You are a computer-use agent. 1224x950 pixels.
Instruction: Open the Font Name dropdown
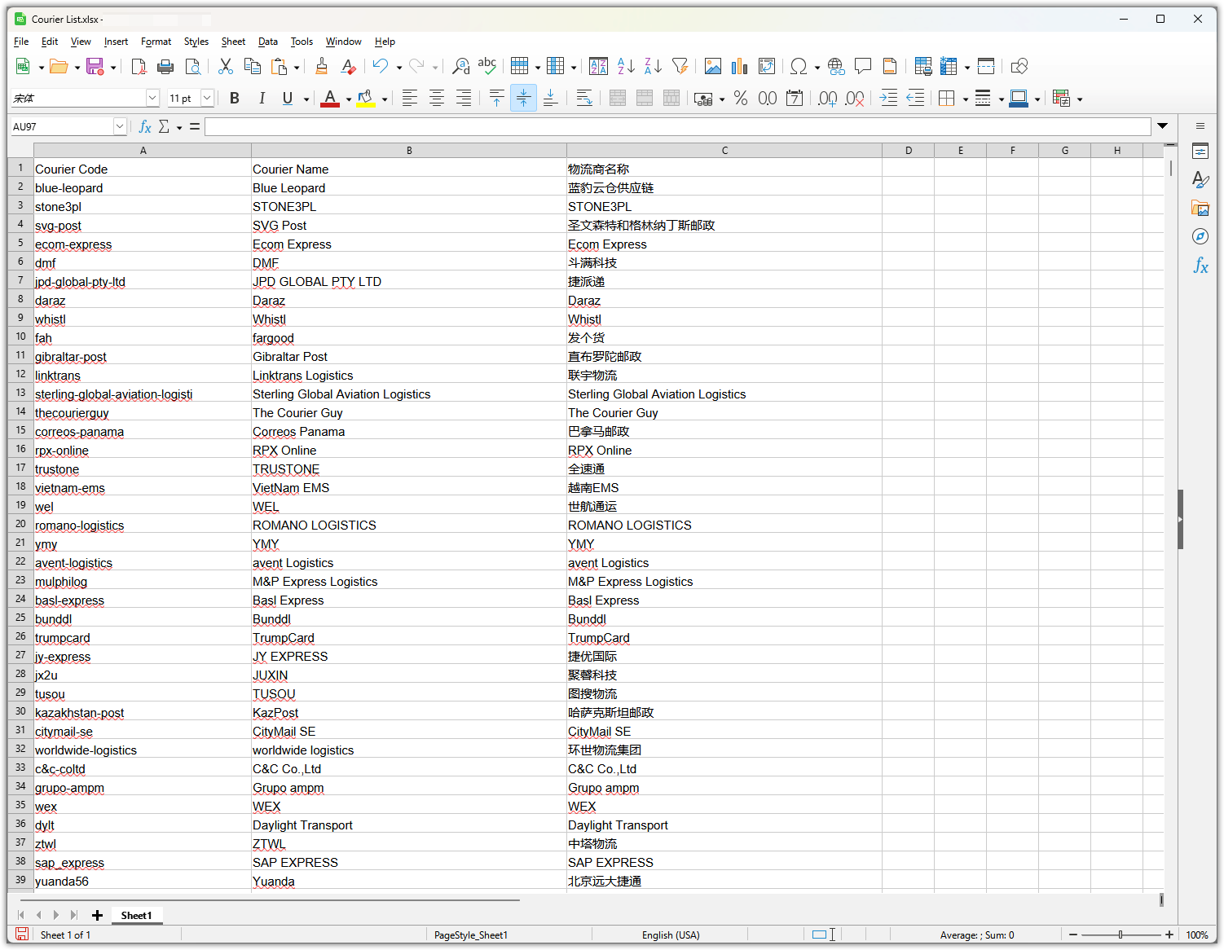(152, 98)
